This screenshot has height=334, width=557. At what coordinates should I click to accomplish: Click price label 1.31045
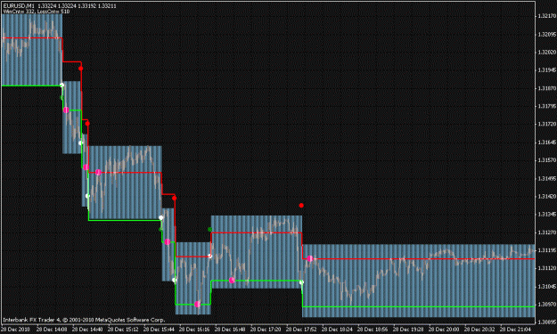pos(546,286)
